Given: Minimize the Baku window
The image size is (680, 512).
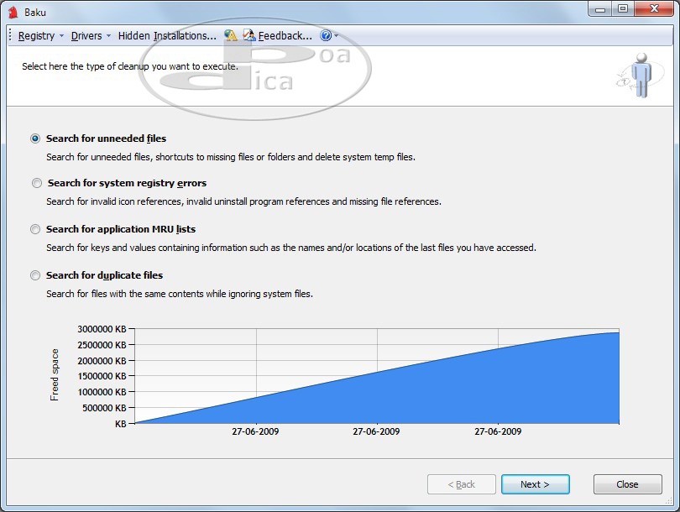Looking at the screenshot, I should click(x=599, y=9).
